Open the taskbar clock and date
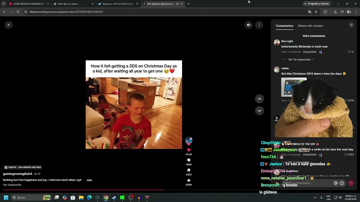360x202 pixels. [351, 198]
